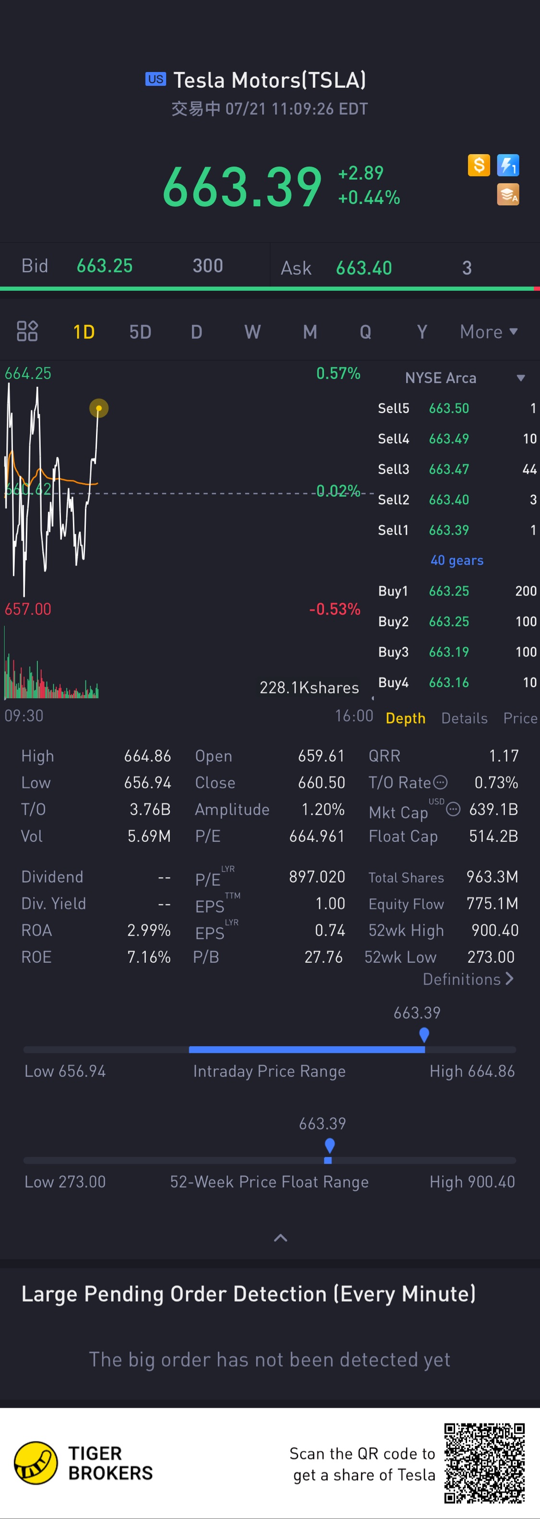Tap the ROE value 7.16%
The image size is (540, 1519).
pyautogui.click(x=148, y=957)
